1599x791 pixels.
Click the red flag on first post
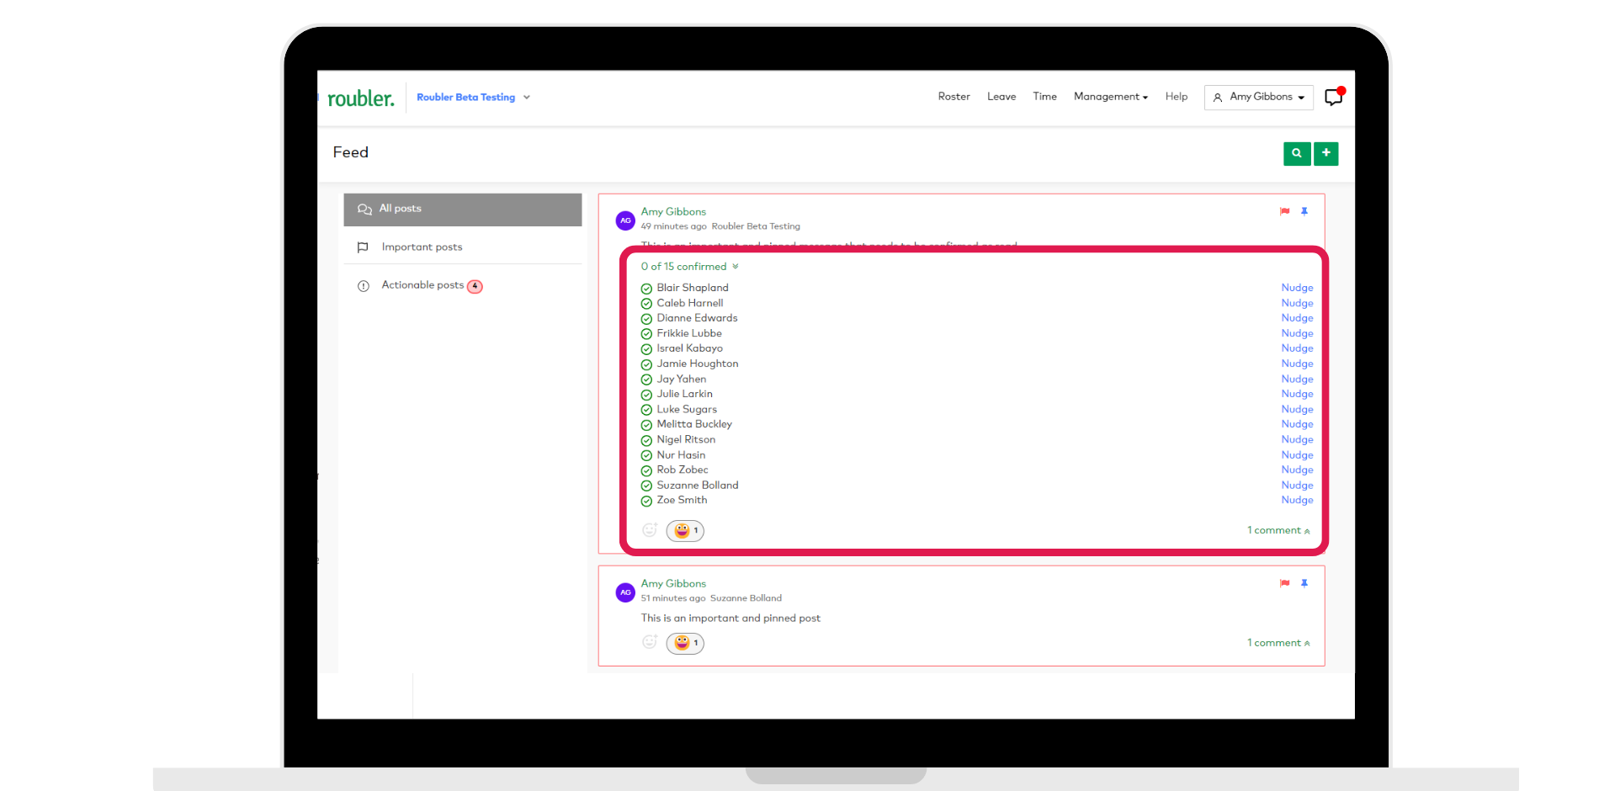tap(1284, 211)
